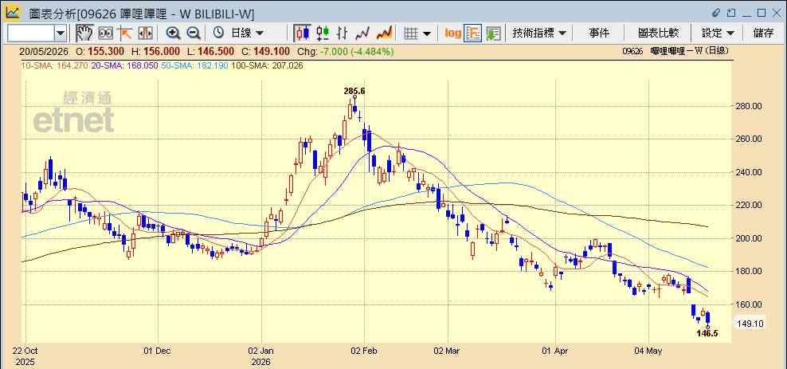Expand the stock code combo box arrow
Image resolution: width=787 pixels, height=369 pixels.
pos(61,33)
